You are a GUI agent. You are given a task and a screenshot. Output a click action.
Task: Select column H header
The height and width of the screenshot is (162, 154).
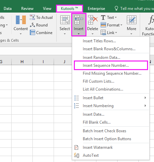[x=22, y=61]
